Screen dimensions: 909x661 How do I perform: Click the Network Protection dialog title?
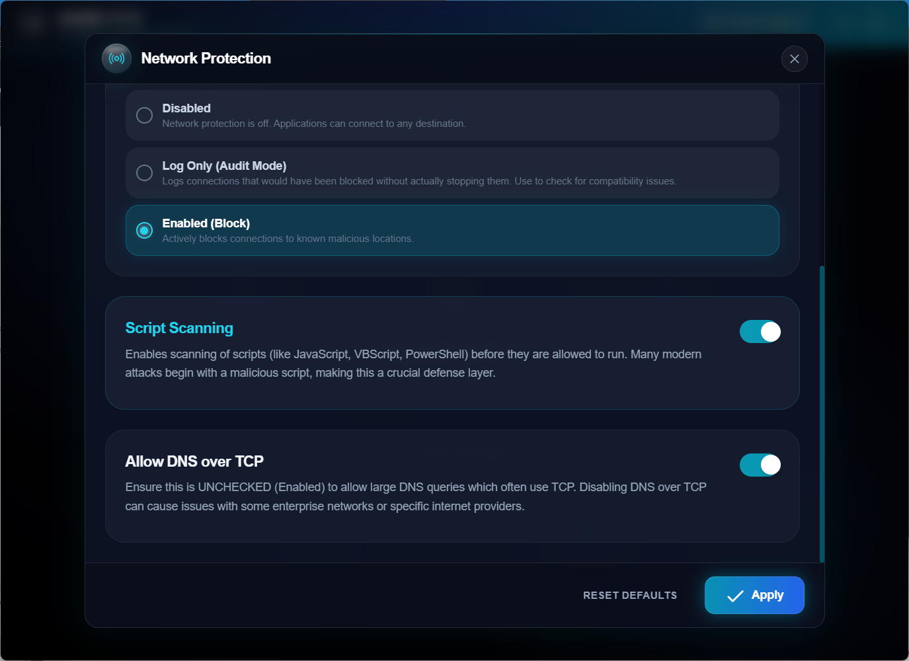[206, 59]
